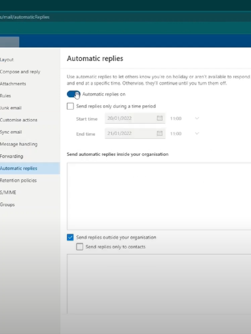Viewport: 251px width, 334px height.
Task: Expand the End time 11:00 dropdown
Action: (x=185, y=134)
